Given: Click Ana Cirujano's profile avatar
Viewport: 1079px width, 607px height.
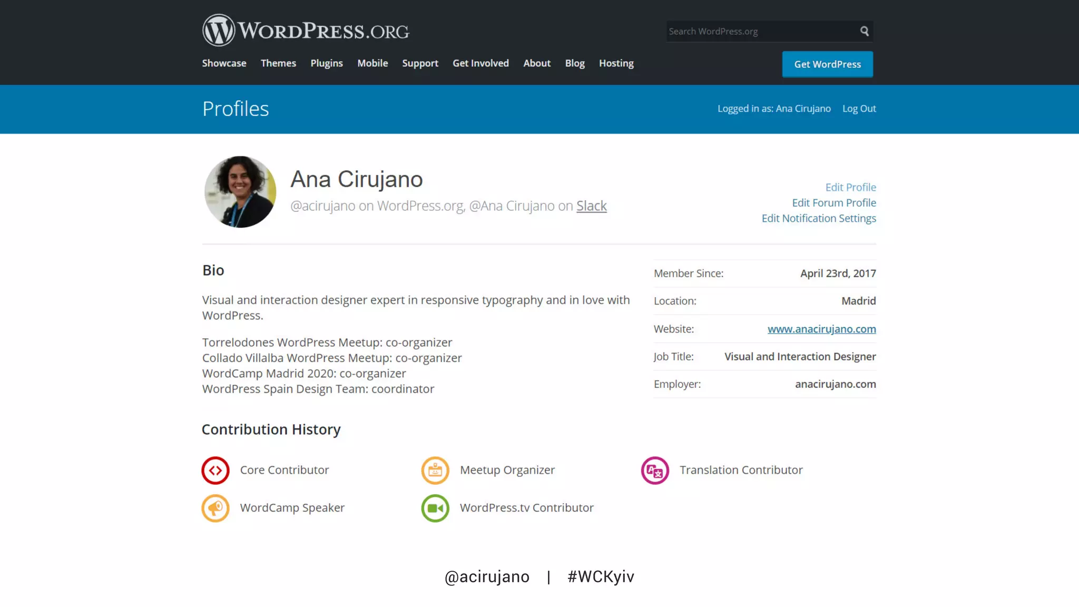Looking at the screenshot, I should tap(240, 192).
